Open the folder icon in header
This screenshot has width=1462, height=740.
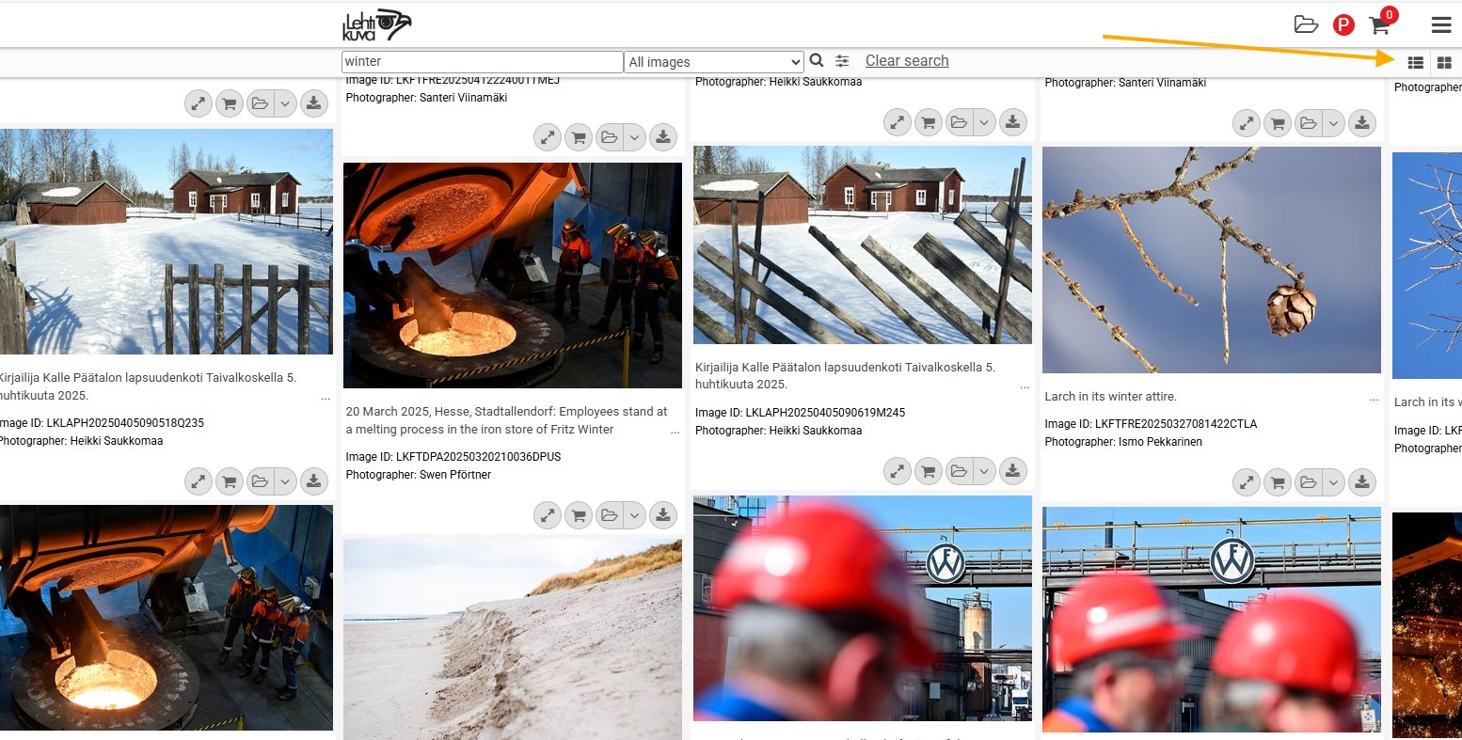[x=1306, y=25]
